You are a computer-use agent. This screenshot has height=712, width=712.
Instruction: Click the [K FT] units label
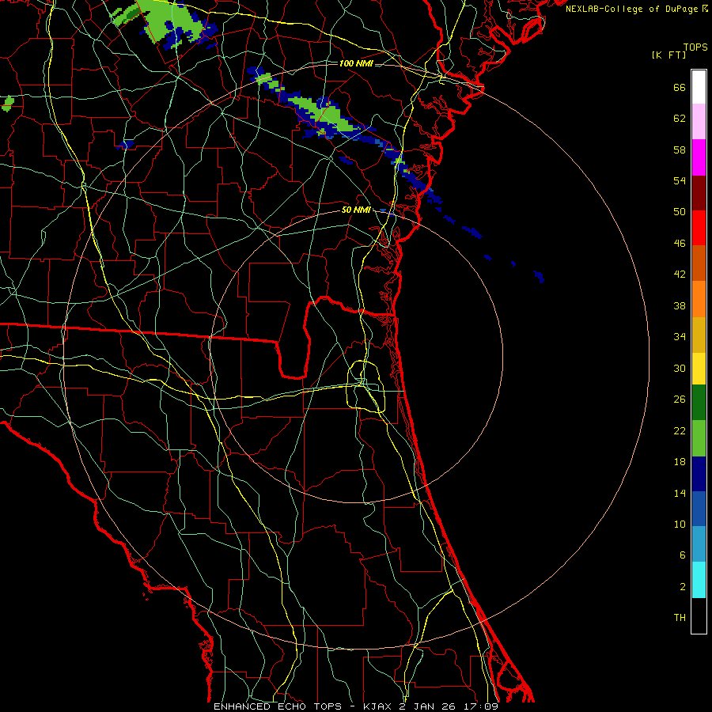point(668,55)
